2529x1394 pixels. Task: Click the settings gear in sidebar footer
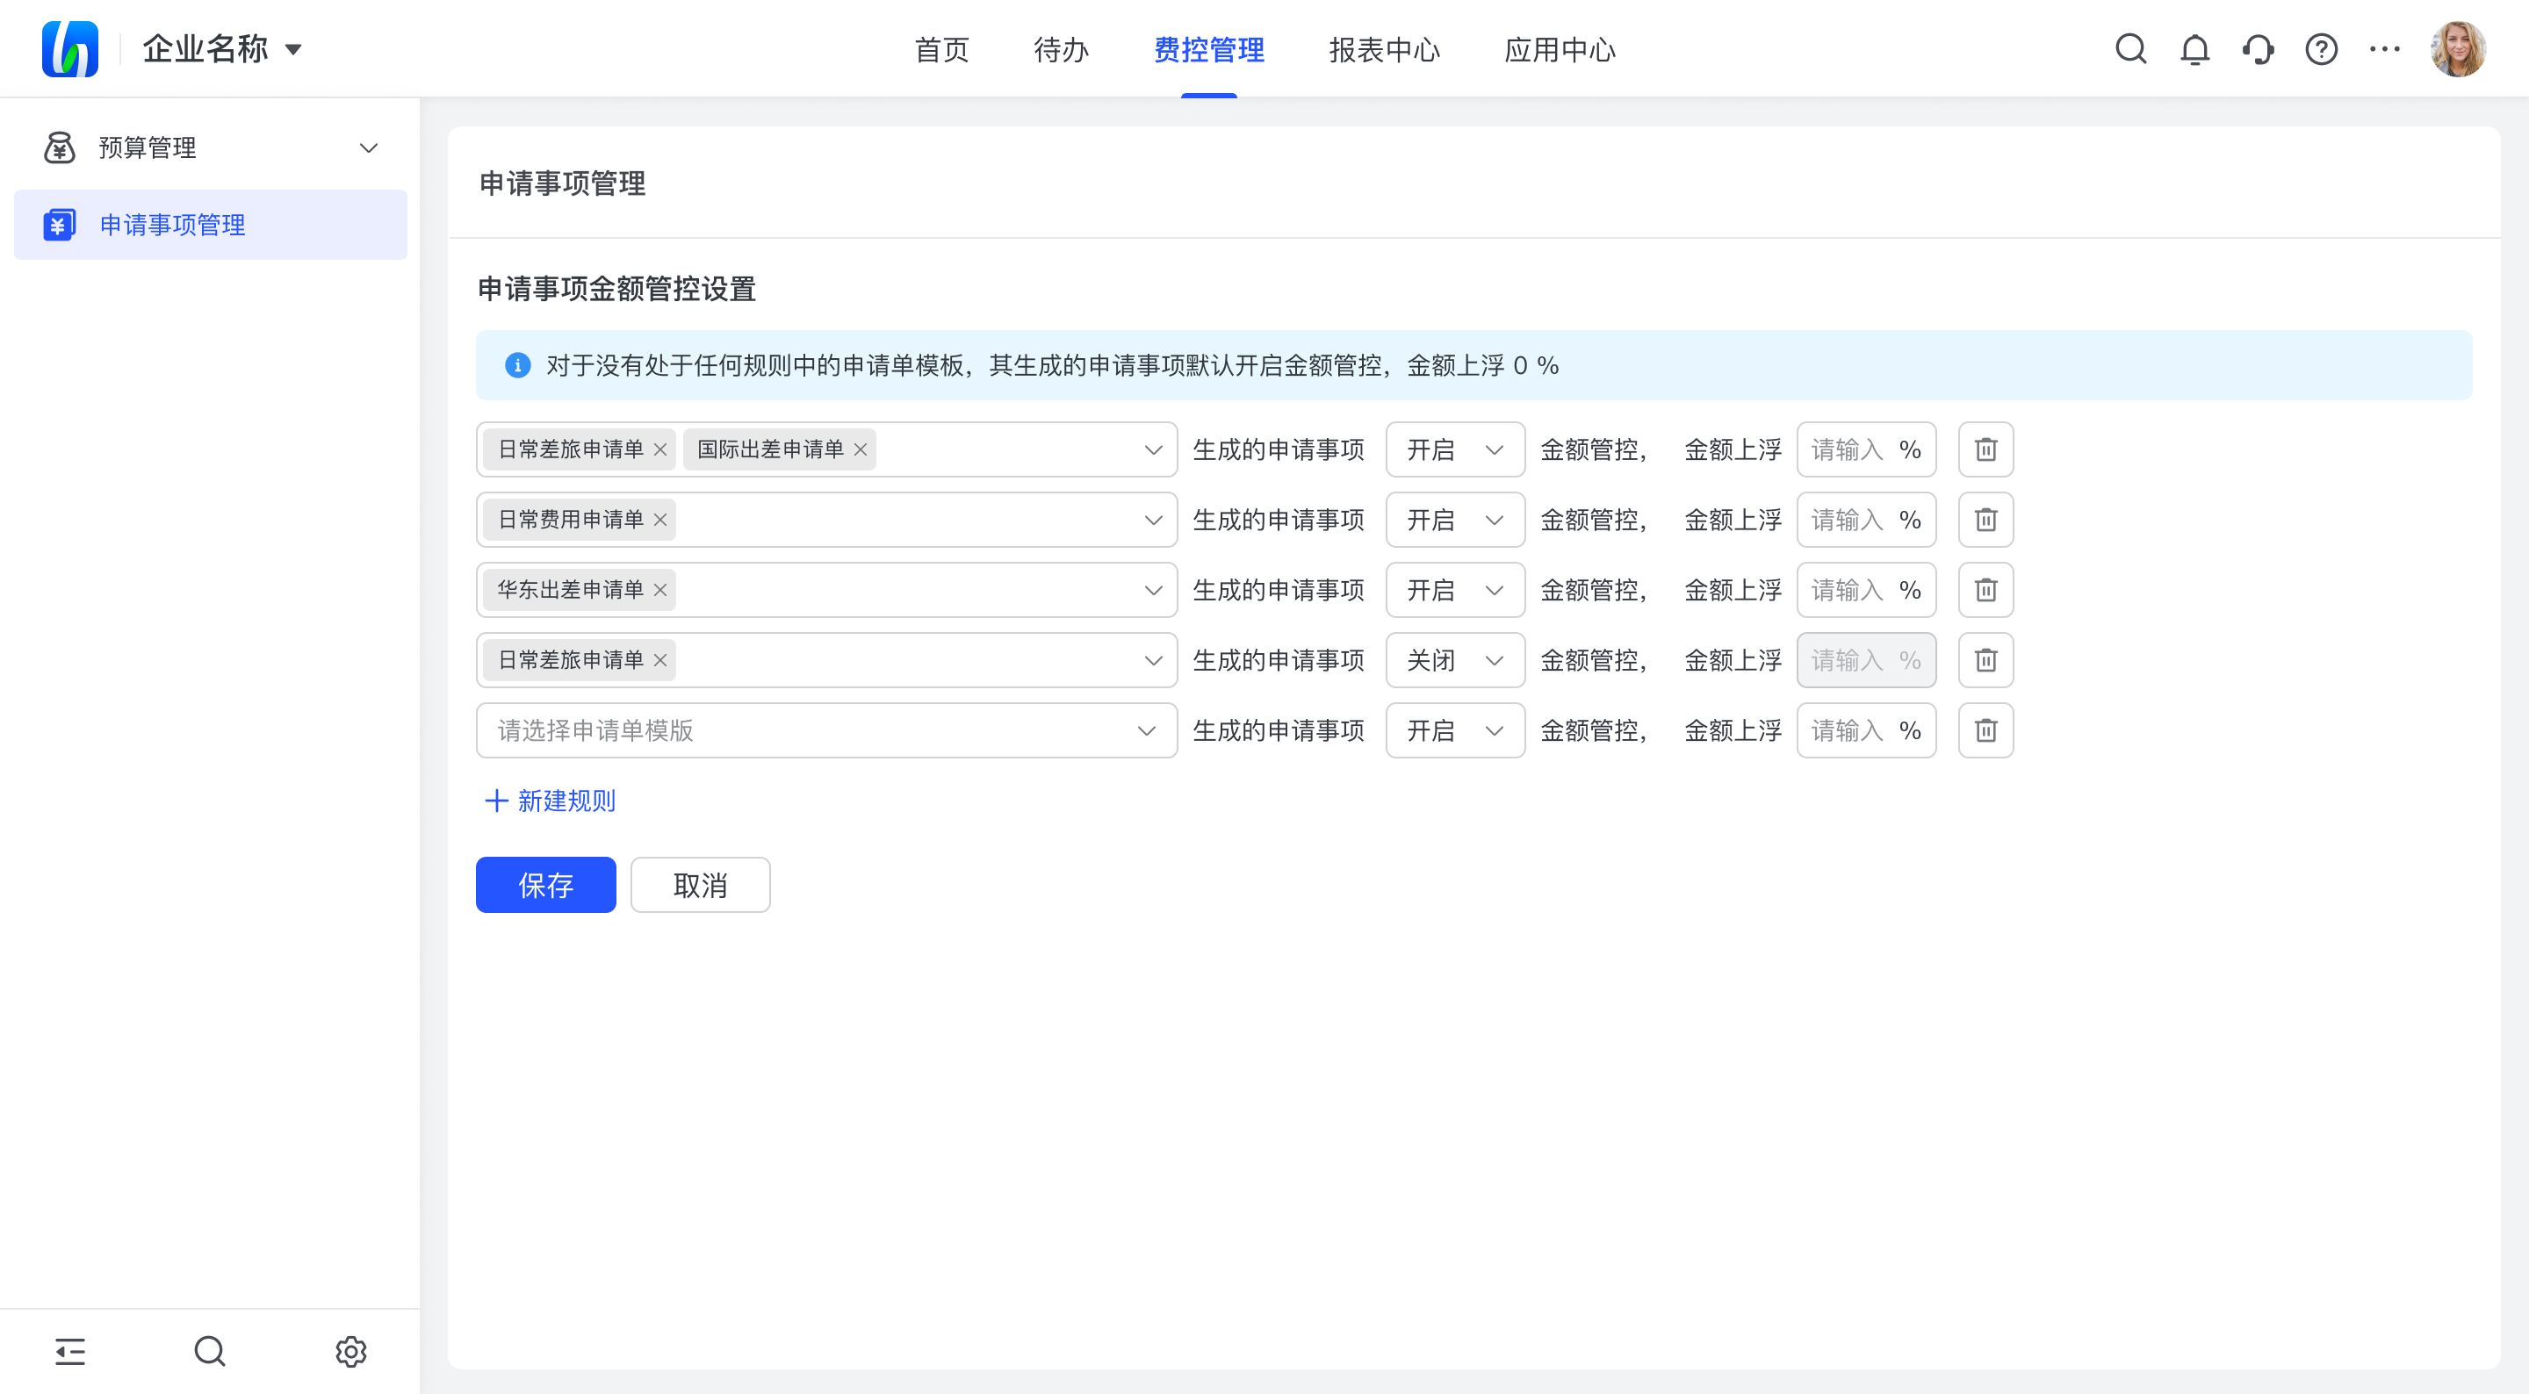tap(350, 1352)
